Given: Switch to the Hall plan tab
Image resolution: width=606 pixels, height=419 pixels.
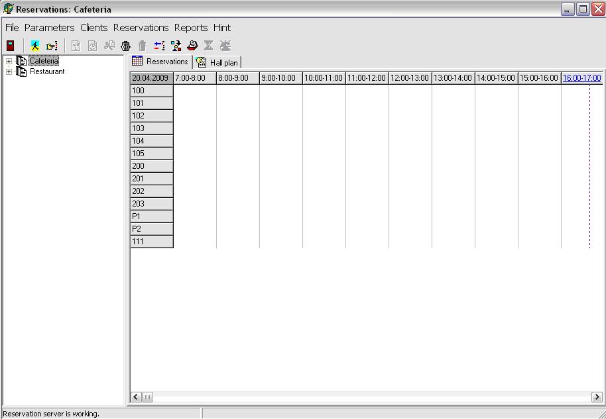Looking at the screenshot, I should point(217,62).
